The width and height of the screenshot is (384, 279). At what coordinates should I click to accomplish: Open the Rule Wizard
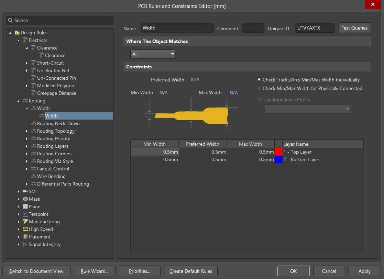coord(95,271)
